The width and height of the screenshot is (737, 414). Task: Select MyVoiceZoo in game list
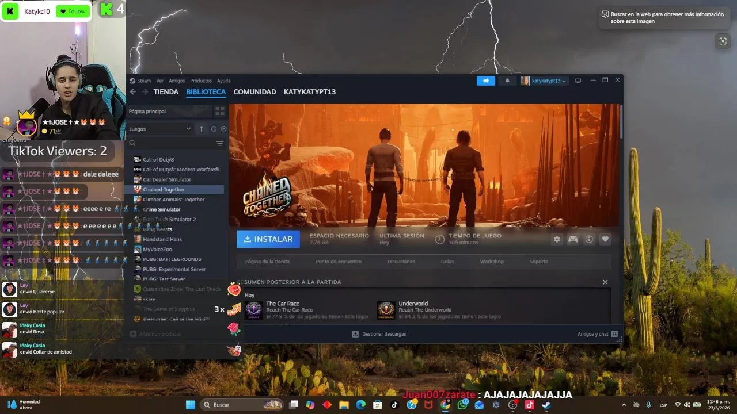click(x=158, y=250)
